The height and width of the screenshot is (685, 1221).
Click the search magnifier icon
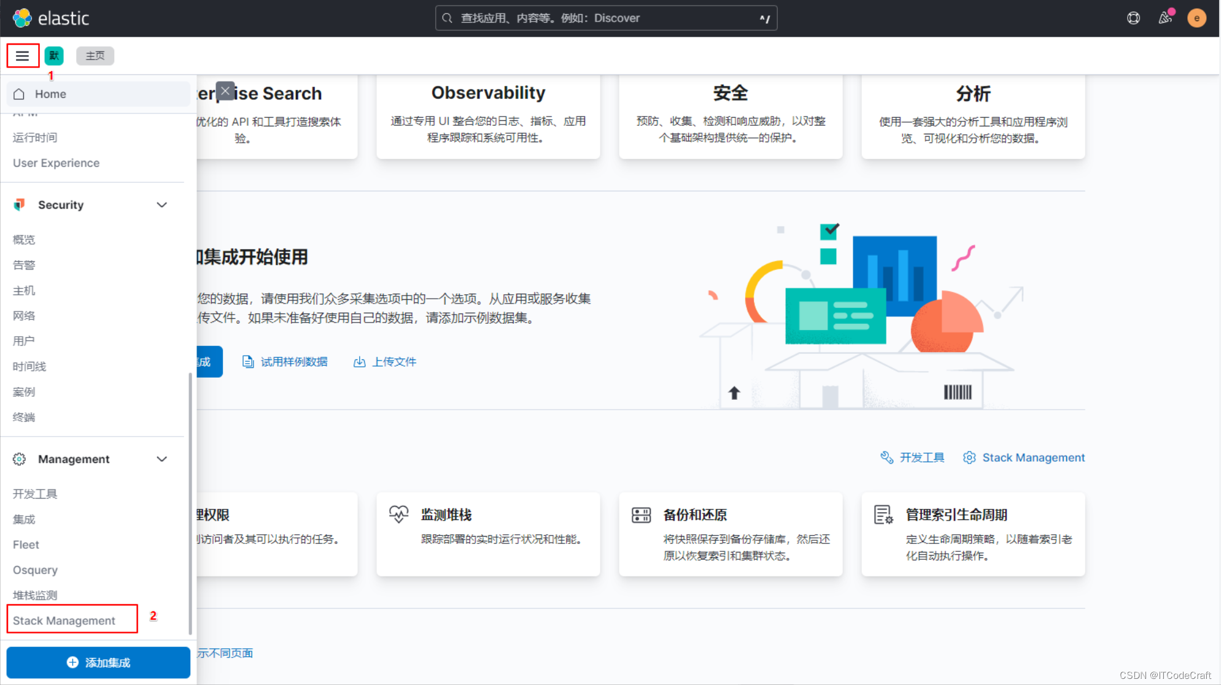point(448,18)
